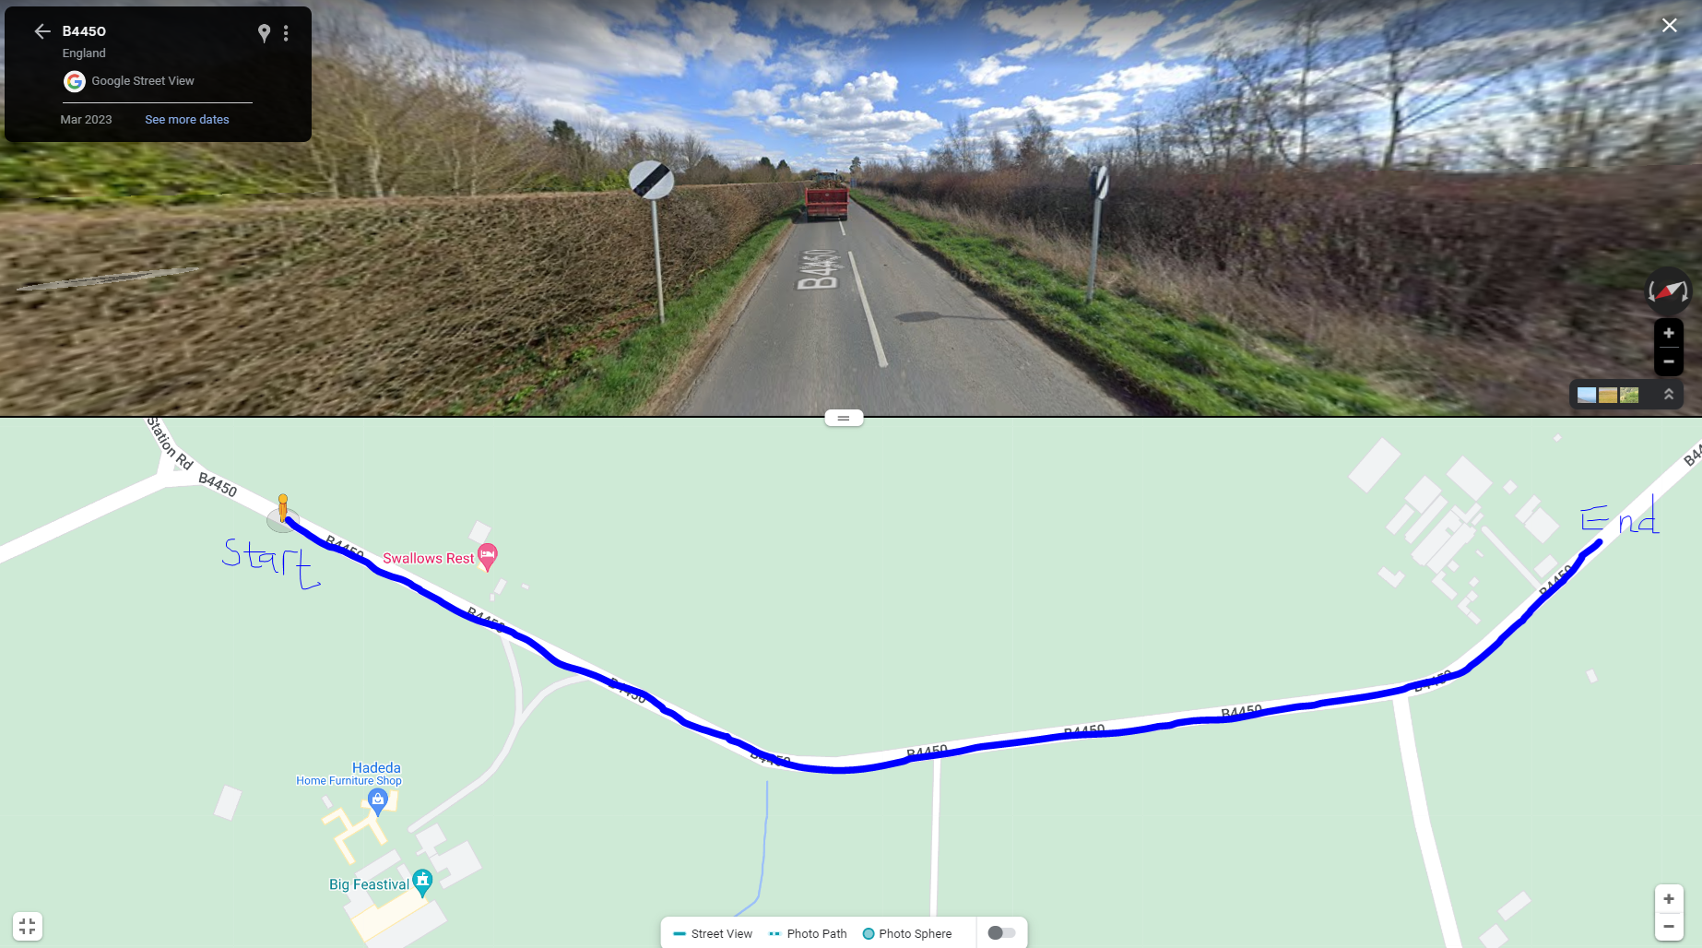Zoom out on the map
This screenshot has width=1702, height=948.
(x=1668, y=927)
